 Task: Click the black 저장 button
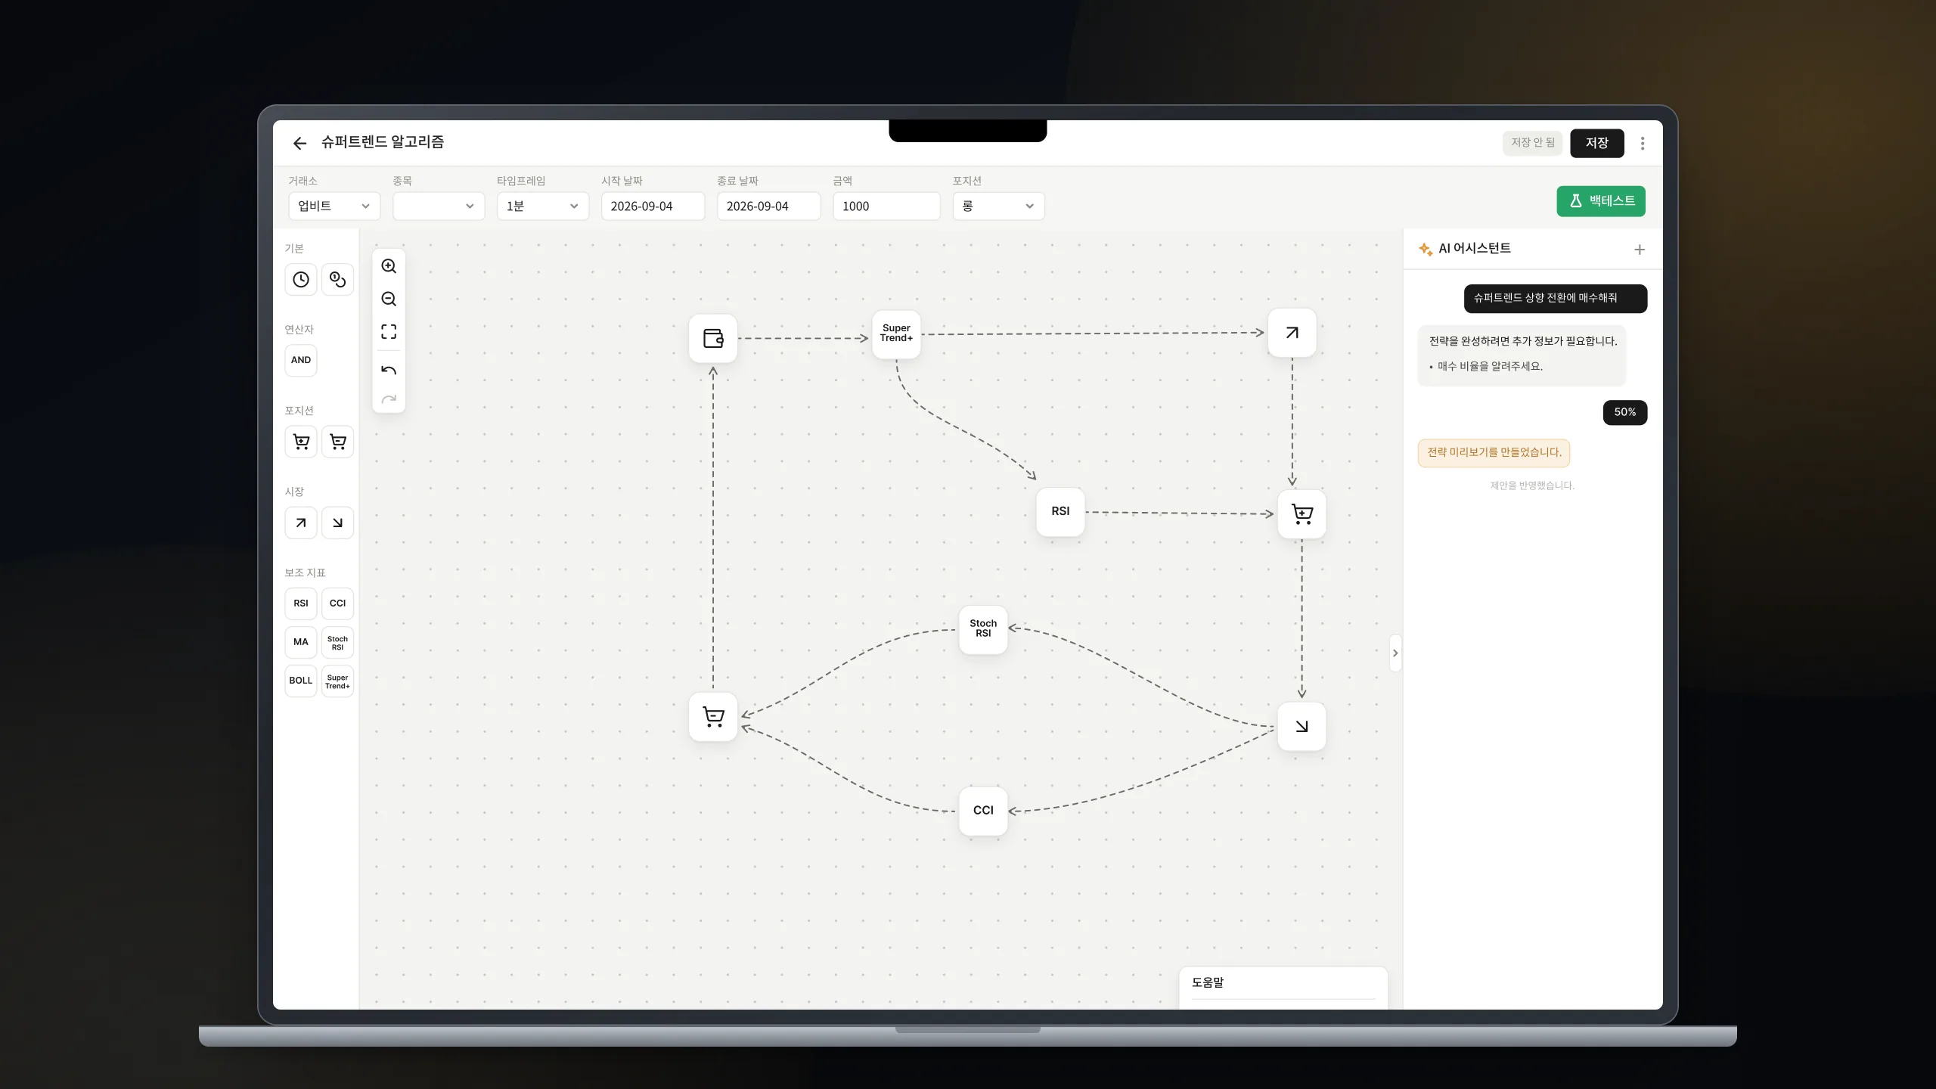1596,143
